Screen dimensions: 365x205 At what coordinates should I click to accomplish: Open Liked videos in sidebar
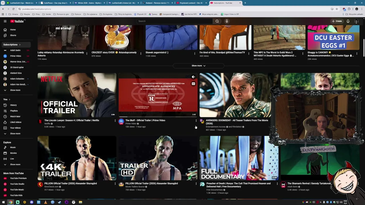15,122
